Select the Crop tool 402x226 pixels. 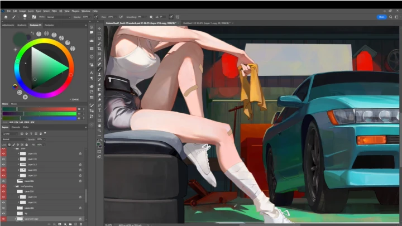99,49
